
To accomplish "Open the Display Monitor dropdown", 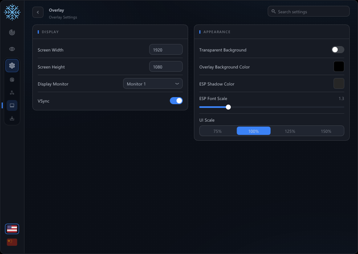I will point(153,84).
